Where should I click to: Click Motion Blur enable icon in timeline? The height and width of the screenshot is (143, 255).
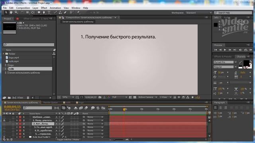coord(86,108)
